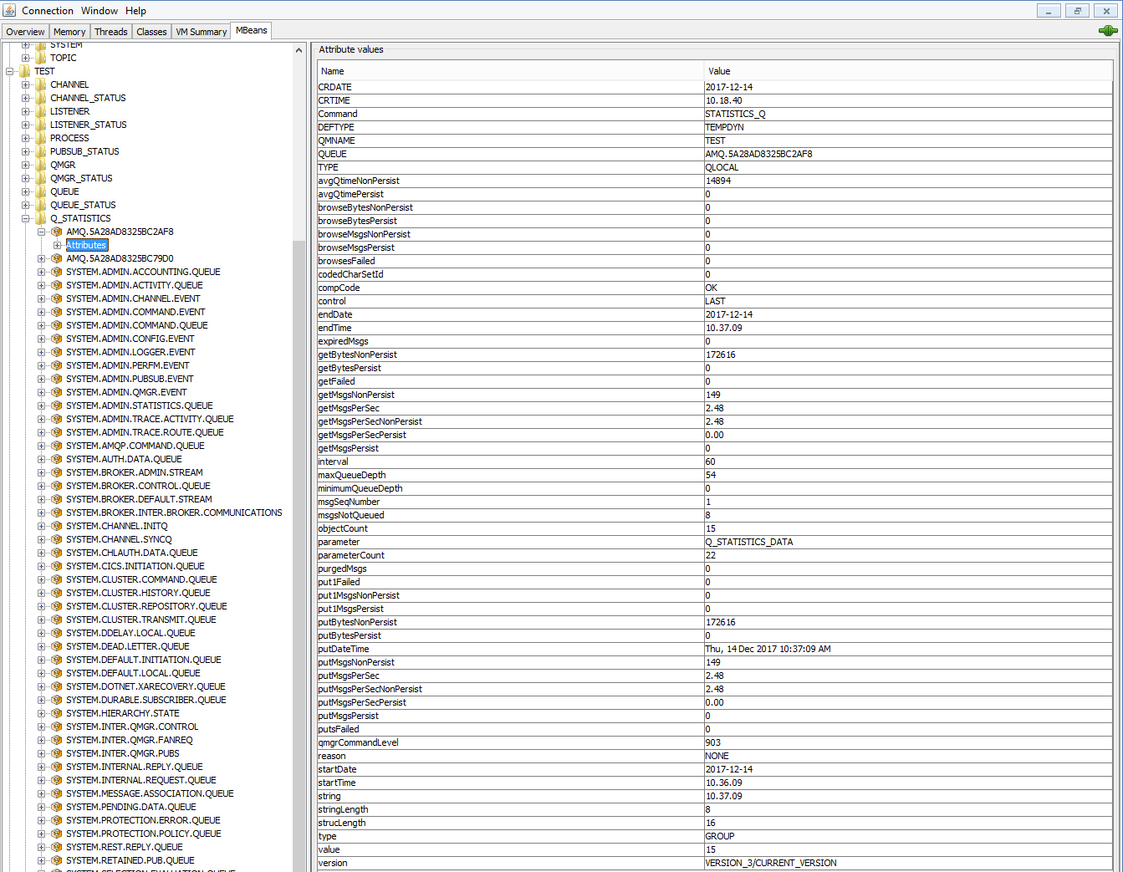The image size is (1123, 872).
Task: Click the SYSTEM.DEAD.LETTER.QUEUE bean icon
Action: [x=57, y=646]
